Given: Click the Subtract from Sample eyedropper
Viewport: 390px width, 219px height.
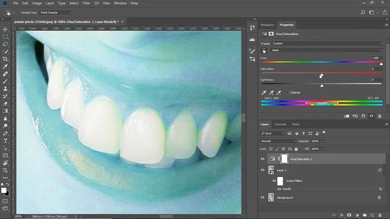Looking at the screenshot, I should coord(279,92).
